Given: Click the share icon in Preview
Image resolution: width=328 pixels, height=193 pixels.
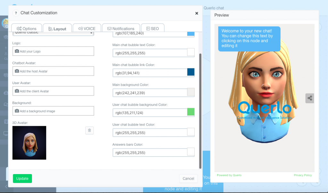Looking at the screenshot, I should point(310,98).
